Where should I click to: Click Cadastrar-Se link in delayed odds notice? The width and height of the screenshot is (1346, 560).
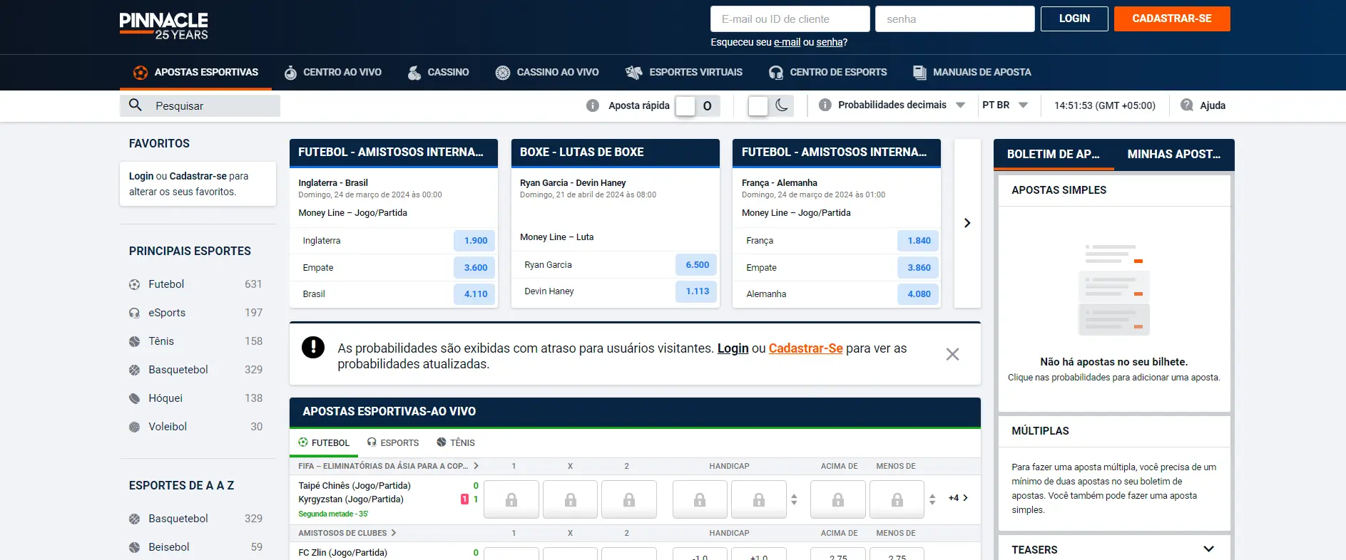click(x=805, y=348)
